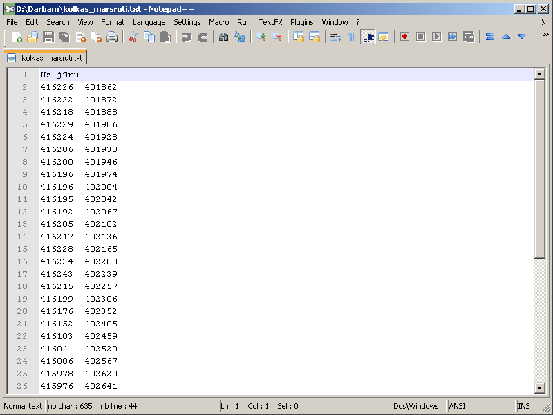Click the value 416226 on line 2

tap(57, 87)
